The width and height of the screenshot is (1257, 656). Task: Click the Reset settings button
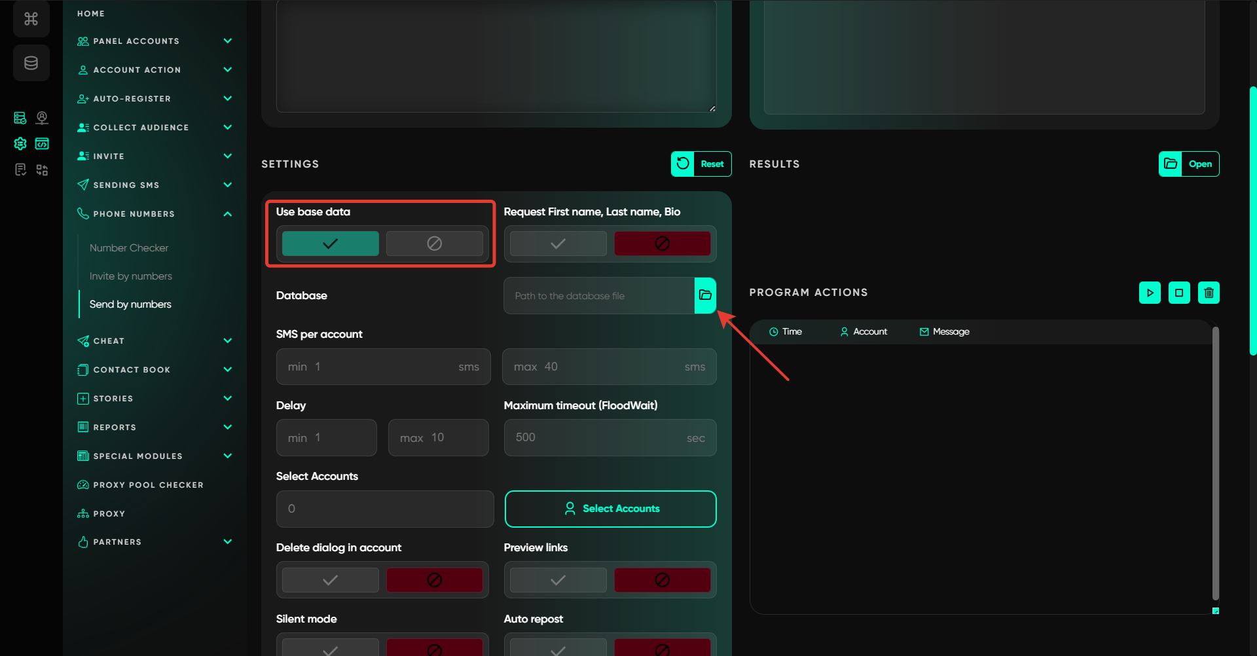tap(701, 164)
